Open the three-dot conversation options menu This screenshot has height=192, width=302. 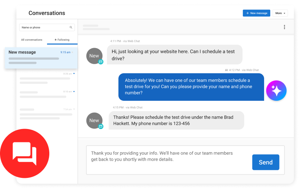pyautogui.click(x=284, y=27)
